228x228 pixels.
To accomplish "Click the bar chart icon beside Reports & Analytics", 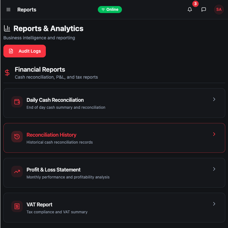I will point(7,28).
